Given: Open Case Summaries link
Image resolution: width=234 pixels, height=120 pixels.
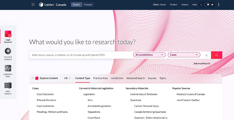Looking at the screenshot, I should pyautogui.click(x=45, y=106).
